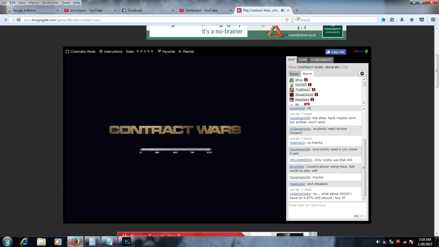Rate the game with the stars

pyautogui.click(x=145, y=51)
